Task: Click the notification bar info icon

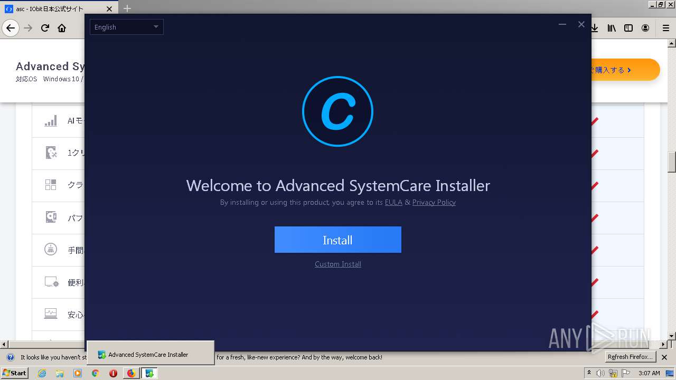Action: tap(10, 357)
